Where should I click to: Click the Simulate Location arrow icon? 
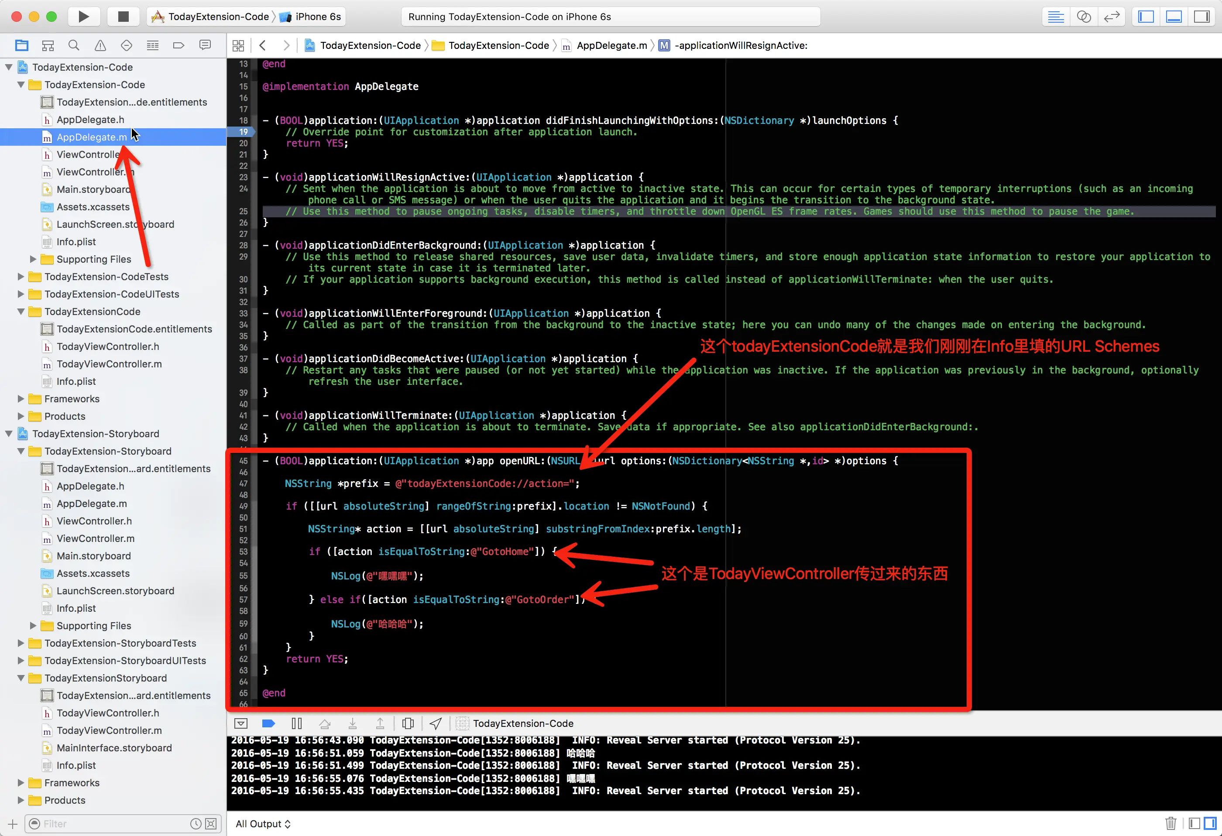click(x=436, y=723)
